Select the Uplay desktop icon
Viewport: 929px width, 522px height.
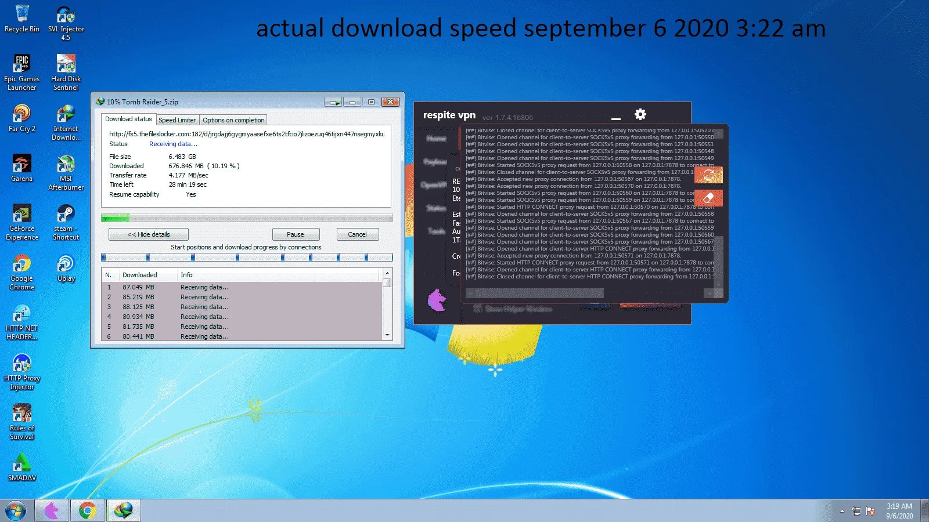tap(66, 268)
